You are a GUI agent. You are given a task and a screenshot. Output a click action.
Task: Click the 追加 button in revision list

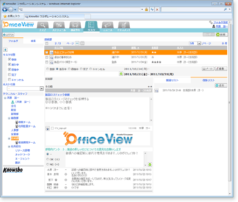(x=221, y=85)
